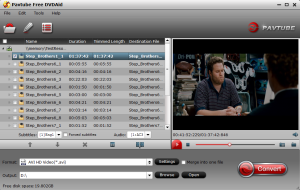300x190 pixels.
Task: Click duration 00:22:03 of Step_Brothers6_3
Action: pos(77,79)
